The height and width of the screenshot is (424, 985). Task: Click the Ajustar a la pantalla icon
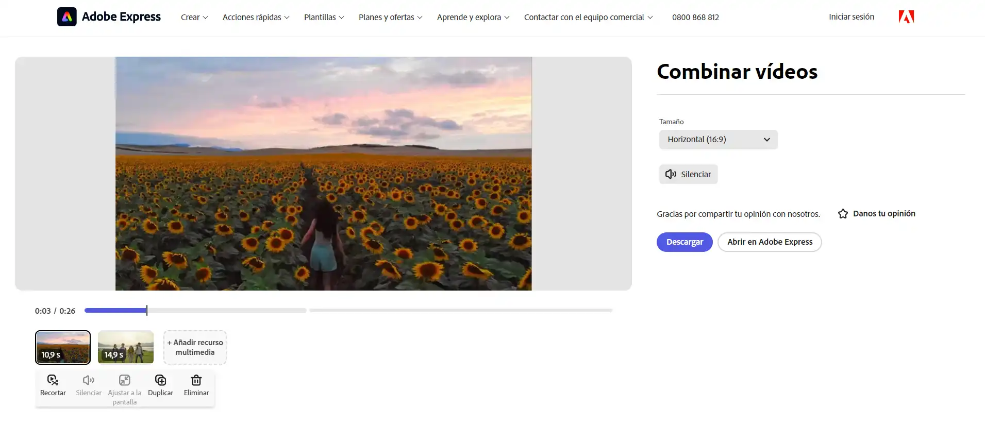coord(125,380)
